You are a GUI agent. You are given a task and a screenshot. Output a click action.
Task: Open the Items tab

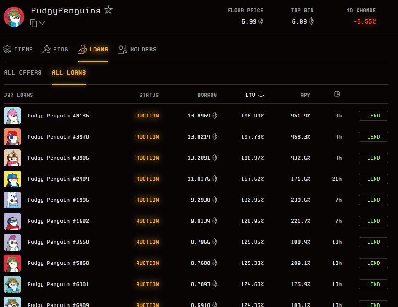[18, 49]
